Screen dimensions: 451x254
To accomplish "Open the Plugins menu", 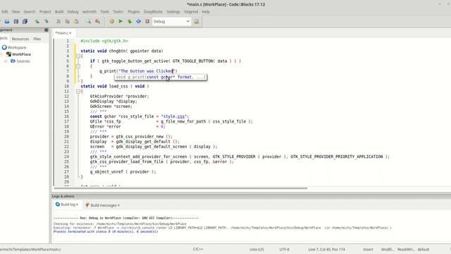I will coord(133,12).
